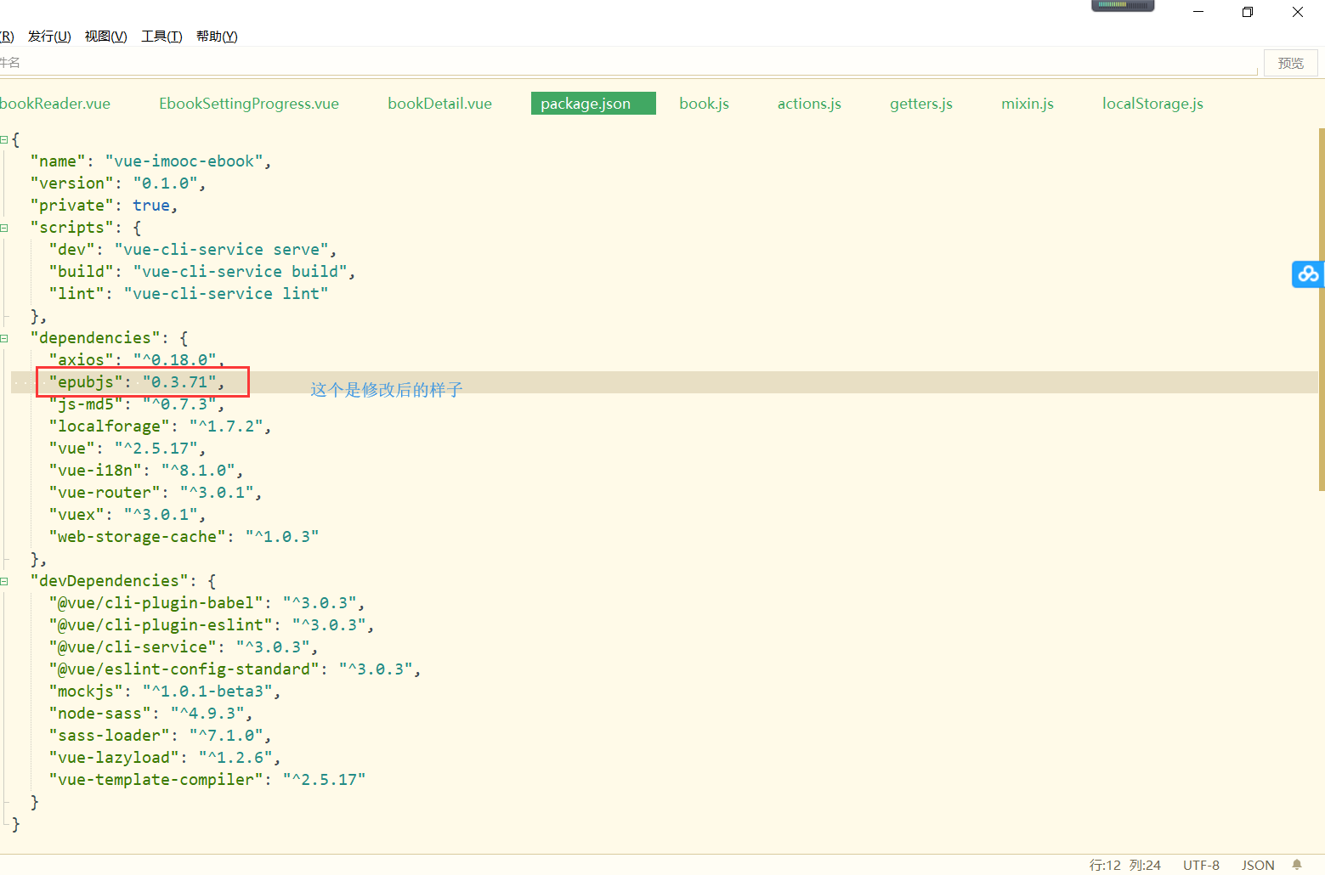Minimize the editor window
Screen dimensions: 1325x875
click(x=1198, y=12)
